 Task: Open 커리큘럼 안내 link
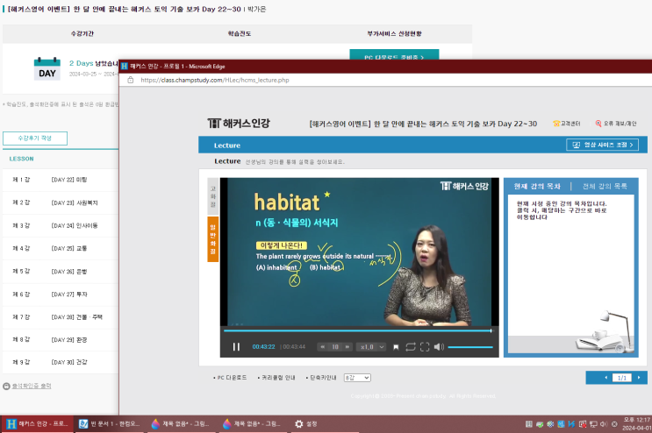pyautogui.click(x=276, y=378)
